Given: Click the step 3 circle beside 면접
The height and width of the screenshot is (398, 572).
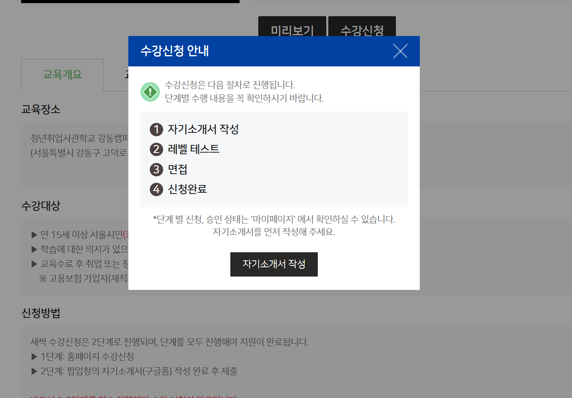Looking at the screenshot, I should tap(156, 169).
